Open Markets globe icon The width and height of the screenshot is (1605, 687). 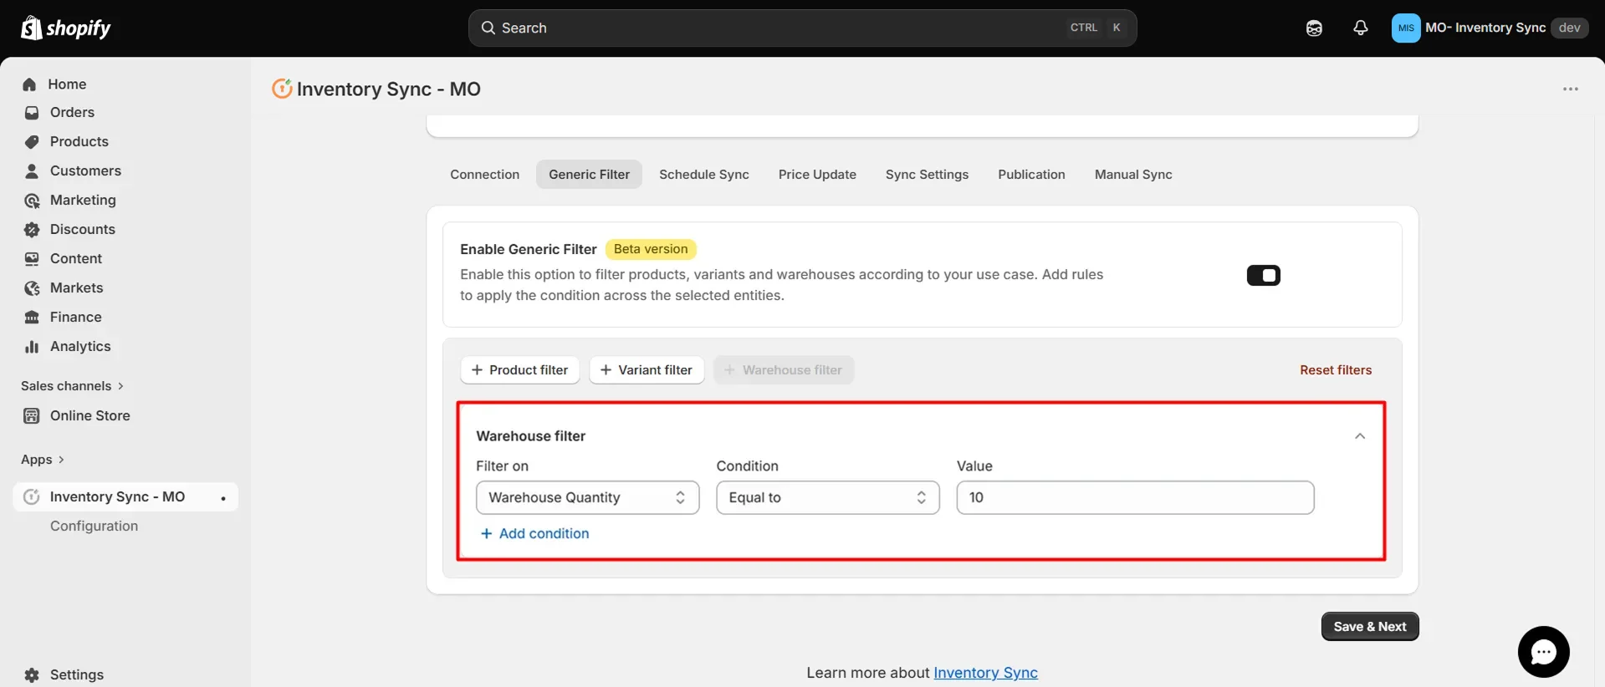coord(32,288)
